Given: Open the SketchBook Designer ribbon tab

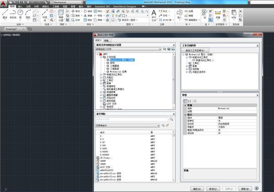Looking at the screenshot, I should 125,6.
